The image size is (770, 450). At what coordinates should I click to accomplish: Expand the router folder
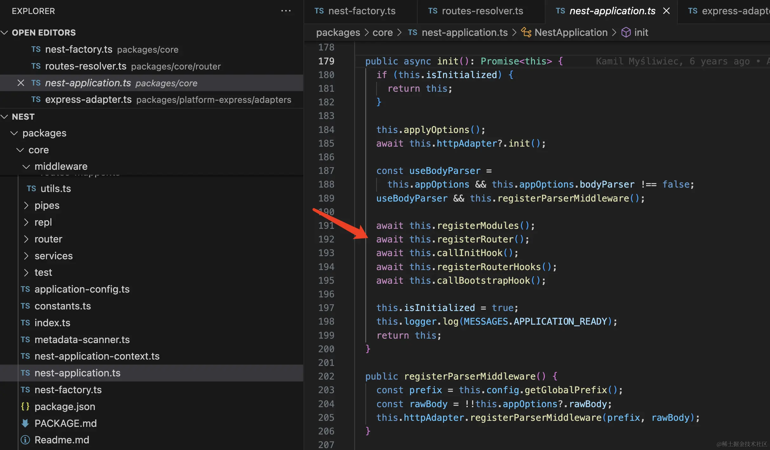point(26,239)
